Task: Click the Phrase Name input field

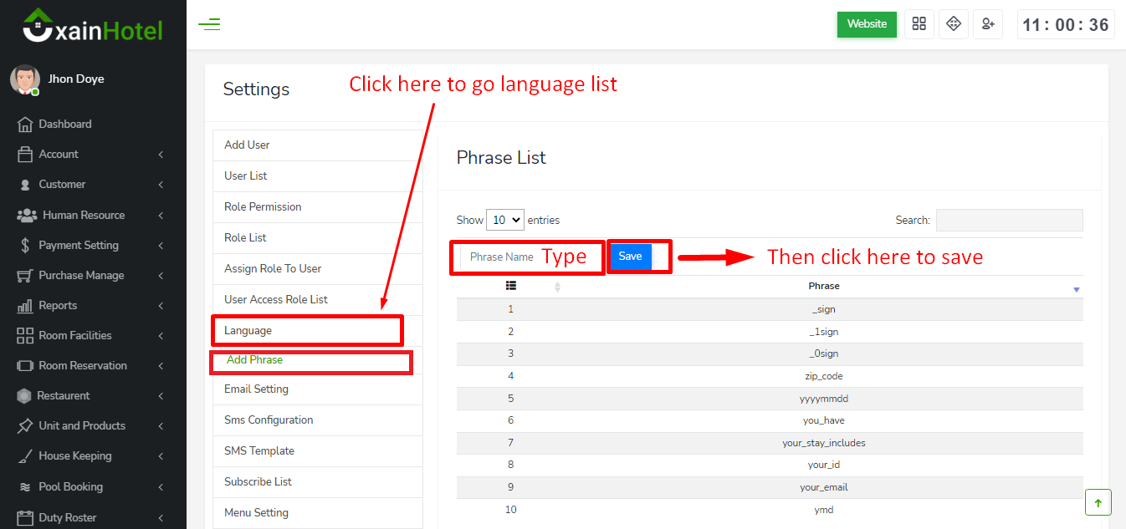Action: tap(501, 257)
